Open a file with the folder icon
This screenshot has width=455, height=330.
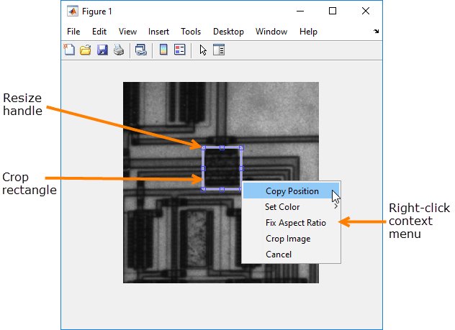click(86, 50)
